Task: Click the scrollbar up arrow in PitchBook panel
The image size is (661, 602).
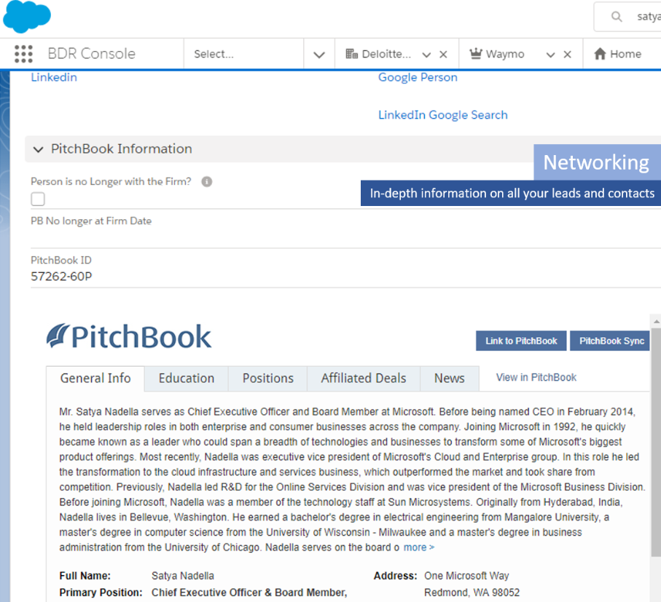Action: tap(655, 321)
